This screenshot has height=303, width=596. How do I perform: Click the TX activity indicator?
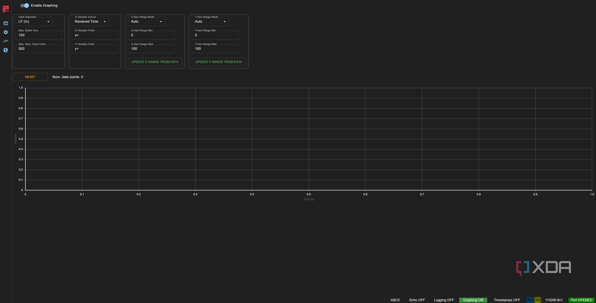530,300
